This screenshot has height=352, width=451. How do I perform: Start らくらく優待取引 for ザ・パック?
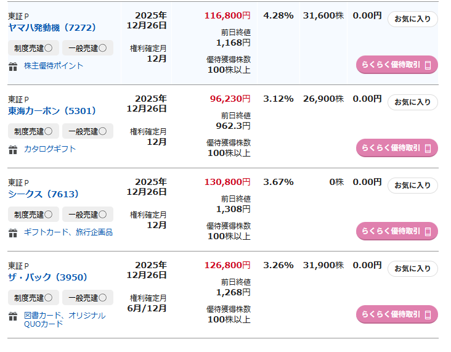pyautogui.click(x=397, y=314)
